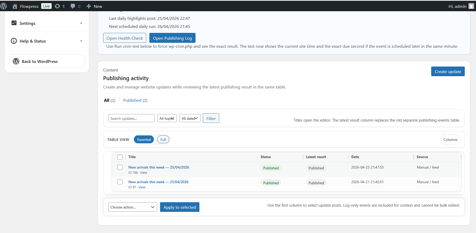Viewport: 476px width, 233px height.
Task: Open post New arrivals this week — 25/04/2026
Action: point(159,167)
